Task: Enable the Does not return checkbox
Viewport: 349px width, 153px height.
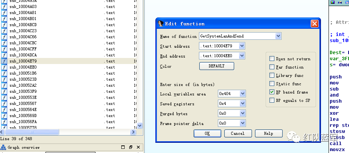Action: (272, 59)
